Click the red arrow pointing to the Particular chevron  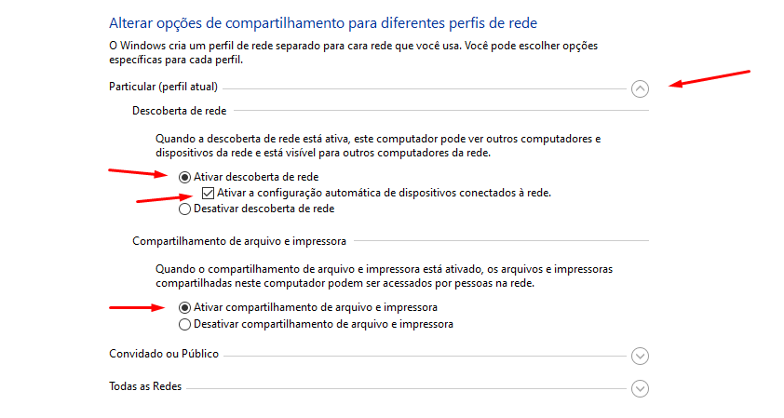coord(710,78)
